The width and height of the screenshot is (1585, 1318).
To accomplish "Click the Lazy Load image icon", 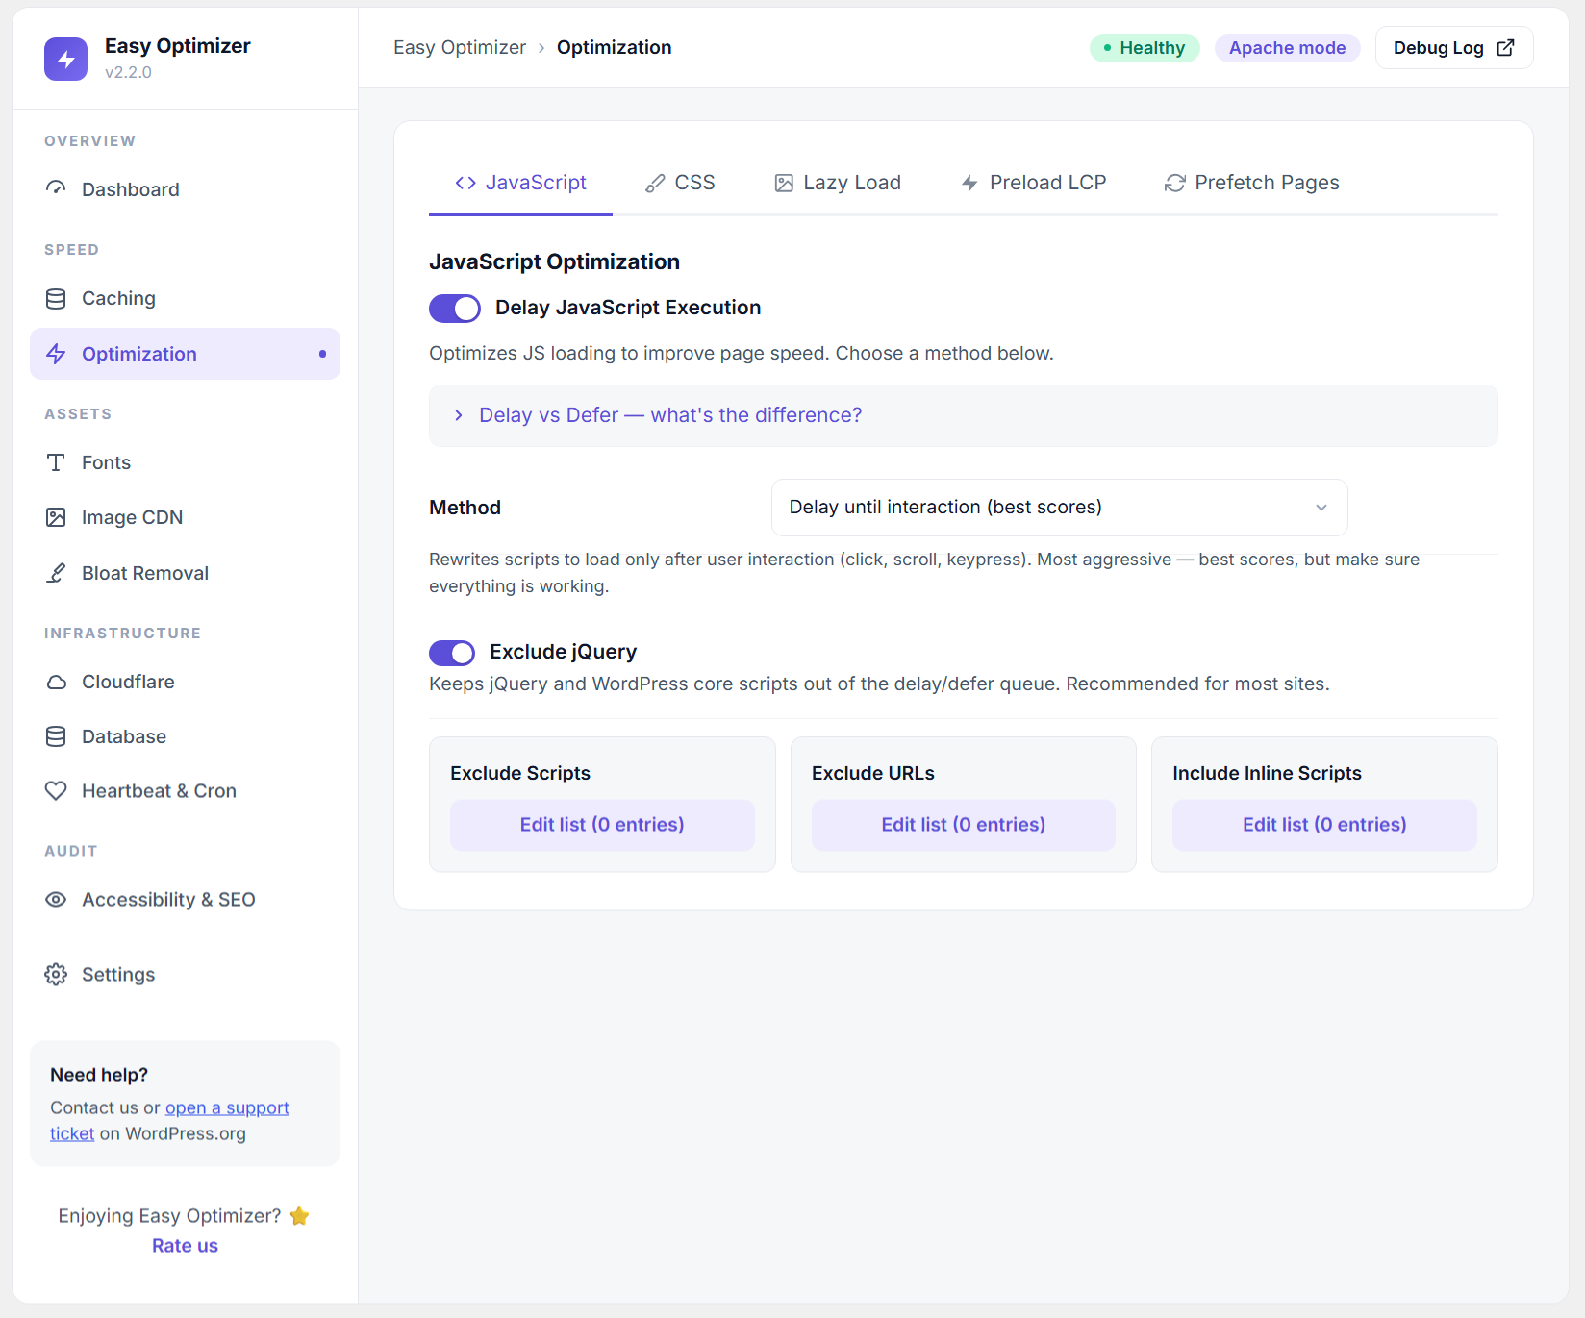I will pos(784,183).
